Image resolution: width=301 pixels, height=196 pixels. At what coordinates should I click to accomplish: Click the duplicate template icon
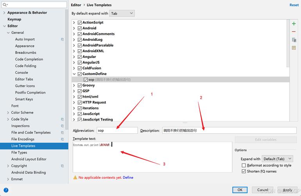[294, 40]
